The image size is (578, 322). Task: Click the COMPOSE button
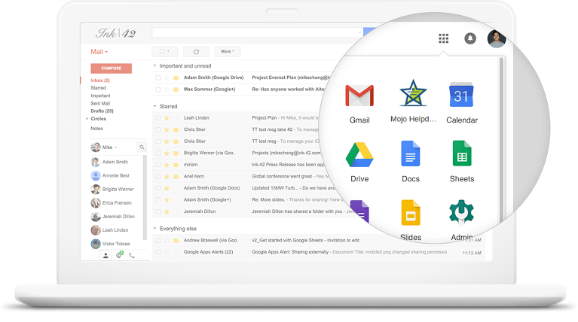[x=111, y=68]
